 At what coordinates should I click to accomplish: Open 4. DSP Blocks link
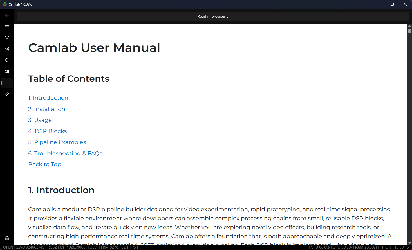48,131
